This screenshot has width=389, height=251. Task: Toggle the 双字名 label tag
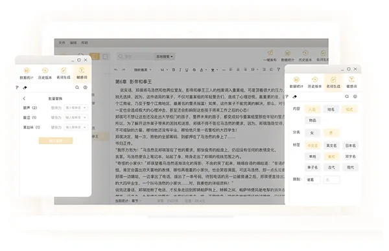(x=350, y=157)
